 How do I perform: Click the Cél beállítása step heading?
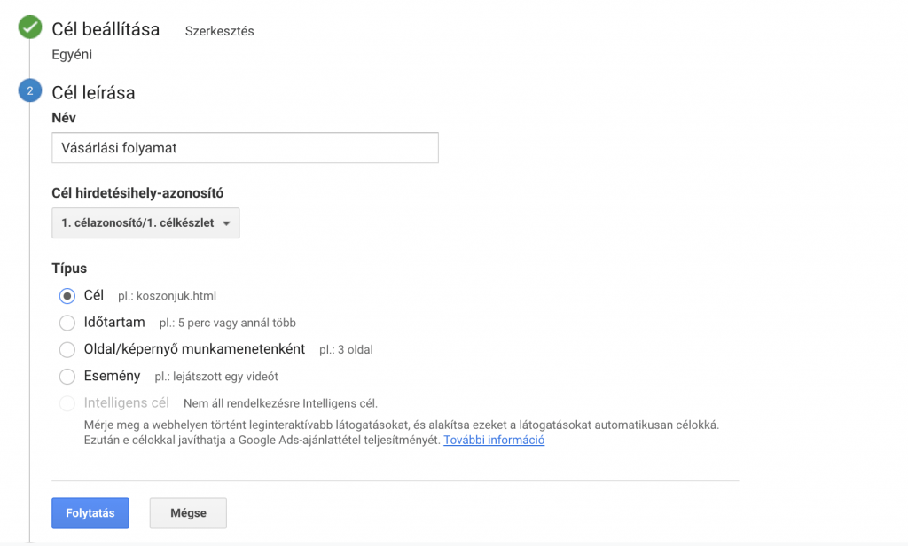point(106,29)
